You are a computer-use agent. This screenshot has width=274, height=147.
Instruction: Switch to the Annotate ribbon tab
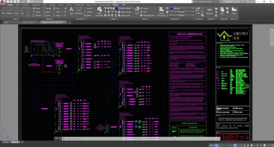[26, 5]
